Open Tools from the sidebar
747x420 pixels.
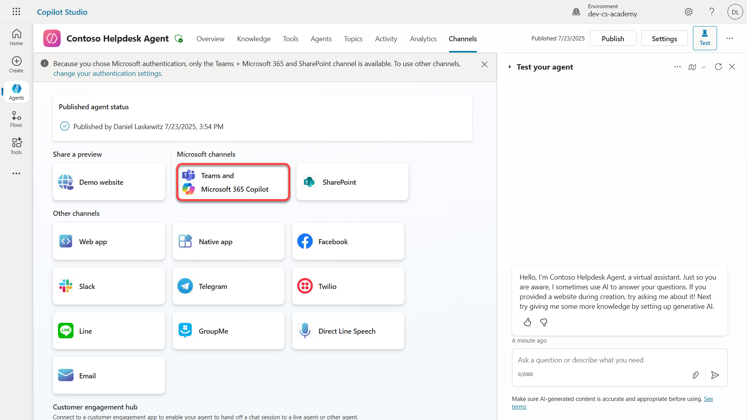click(16, 146)
